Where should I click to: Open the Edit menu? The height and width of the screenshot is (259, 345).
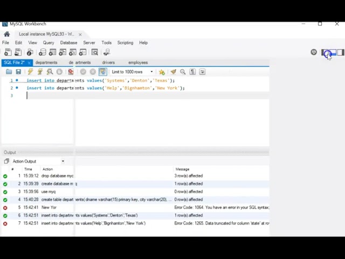18,43
